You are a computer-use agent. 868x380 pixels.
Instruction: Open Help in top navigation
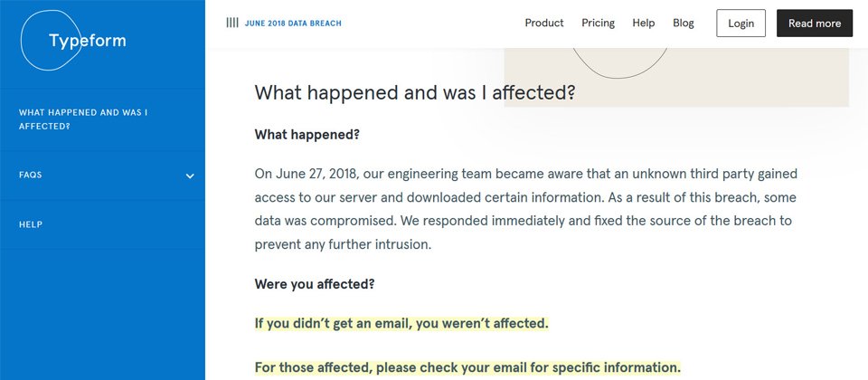[643, 23]
